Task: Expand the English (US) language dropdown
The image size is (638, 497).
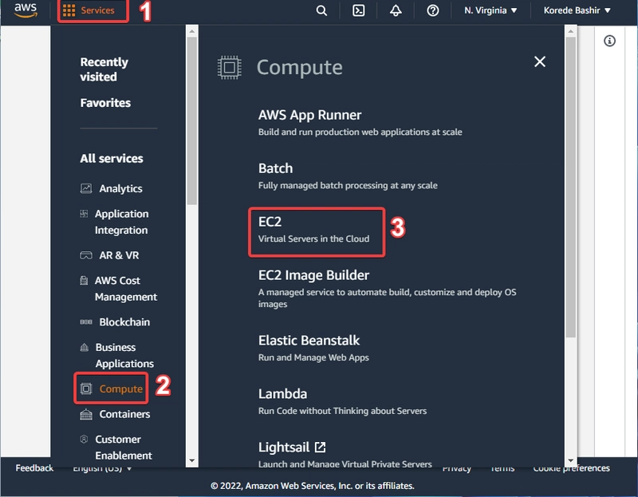Action: (102, 468)
